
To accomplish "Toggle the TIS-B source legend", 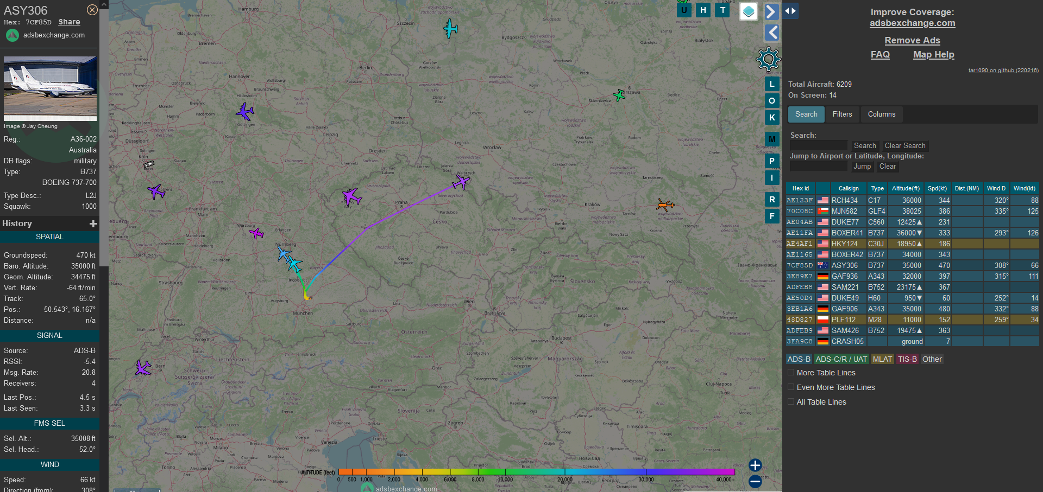I will click(907, 359).
